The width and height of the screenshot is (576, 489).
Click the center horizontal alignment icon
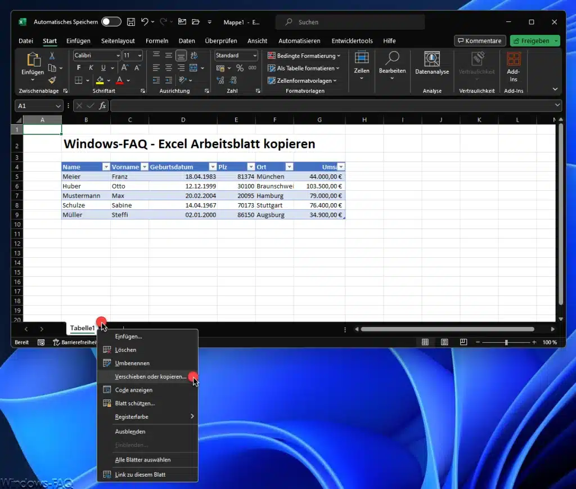[x=169, y=68]
